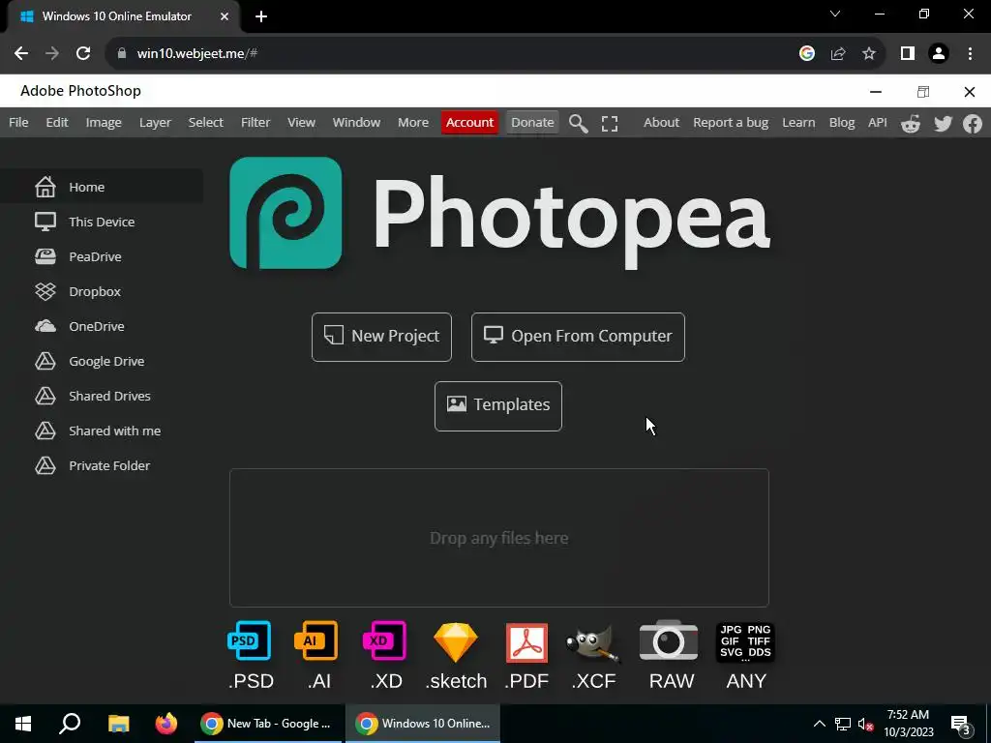Click the browser address bar URL

197,54
